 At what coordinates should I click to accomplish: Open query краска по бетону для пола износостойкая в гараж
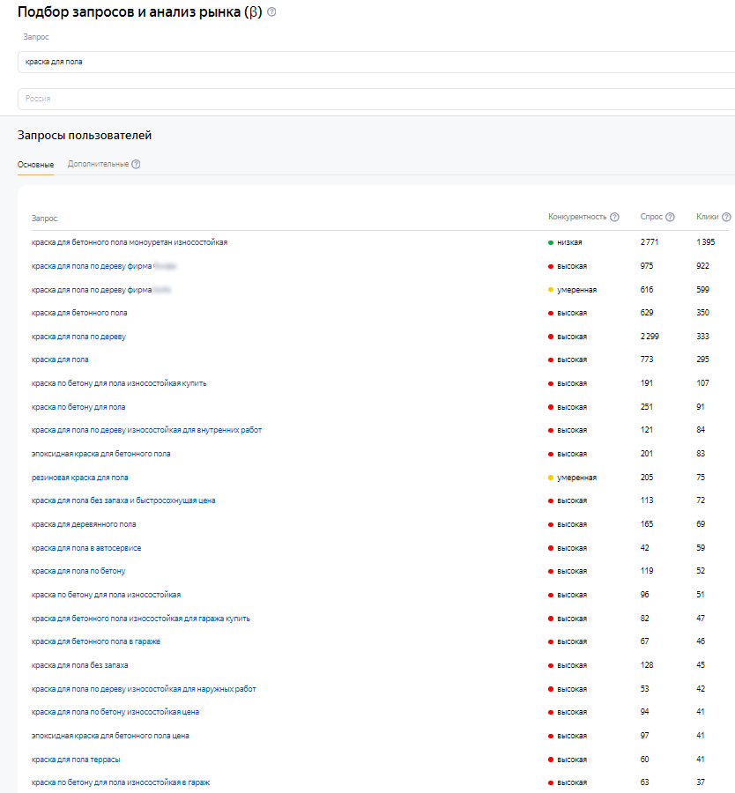[x=121, y=782]
